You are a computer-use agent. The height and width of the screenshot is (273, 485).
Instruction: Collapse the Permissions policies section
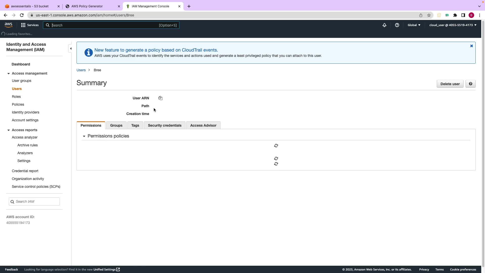click(x=84, y=136)
